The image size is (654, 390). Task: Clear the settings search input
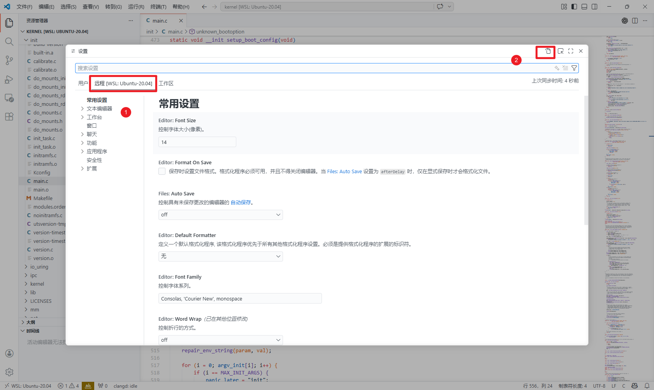[565, 68]
